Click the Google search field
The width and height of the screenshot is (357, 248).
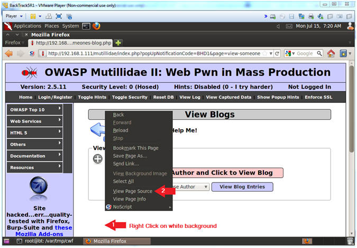[306, 54]
